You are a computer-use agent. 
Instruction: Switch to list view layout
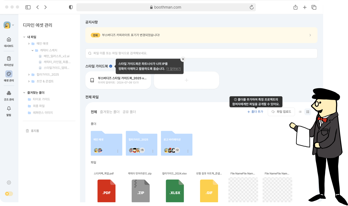click(x=300, y=112)
